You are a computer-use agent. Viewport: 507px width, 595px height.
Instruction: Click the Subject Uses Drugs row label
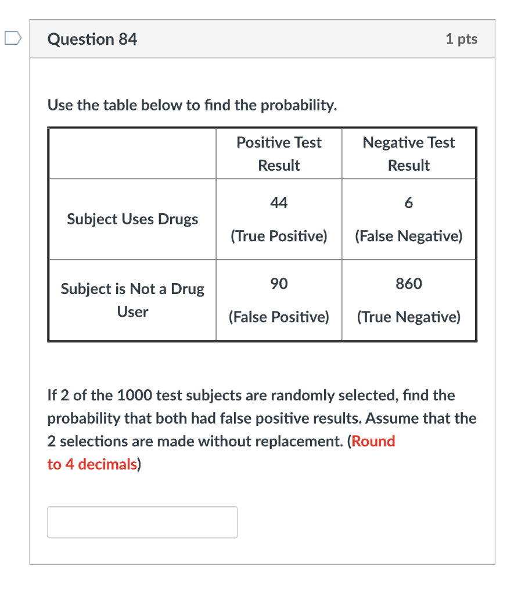[x=132, y=219]
